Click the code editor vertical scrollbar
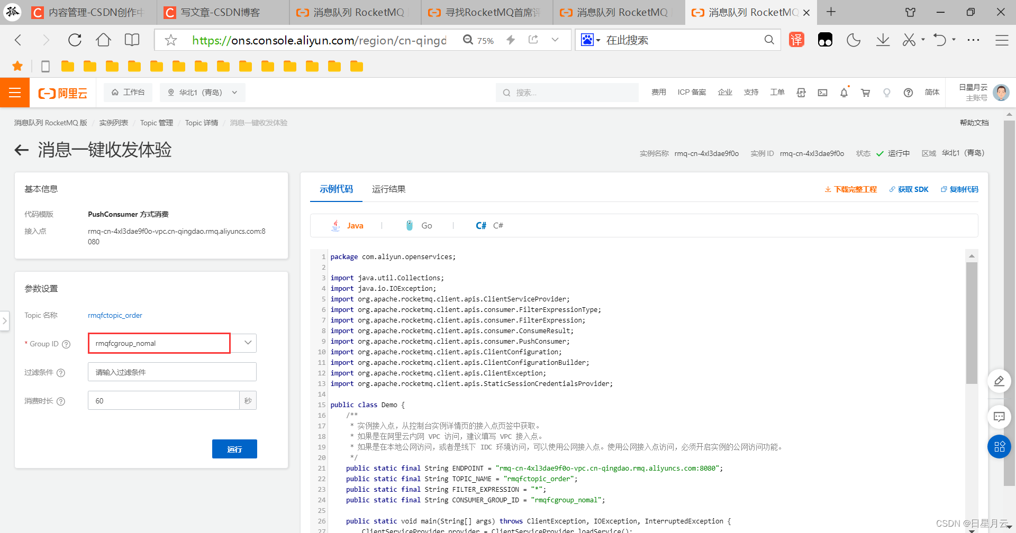Image resolution: width=1016 pixels, height=533 pixels. coord(972,323)
